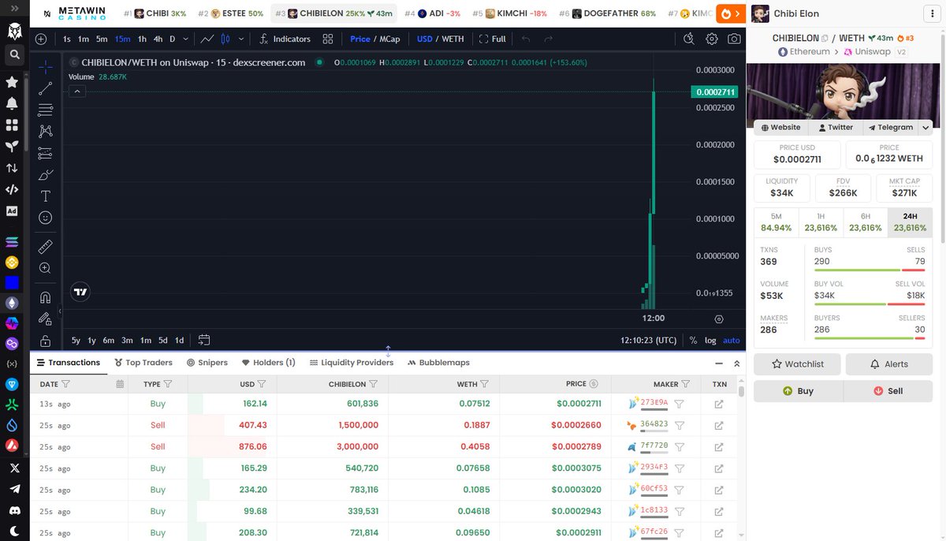
Task: Open the emoji icons drawing tool
Action: pos(45,218)
